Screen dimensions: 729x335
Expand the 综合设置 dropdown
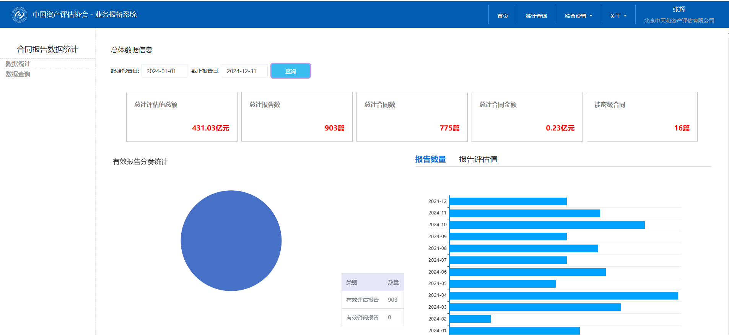pos(578,16)
